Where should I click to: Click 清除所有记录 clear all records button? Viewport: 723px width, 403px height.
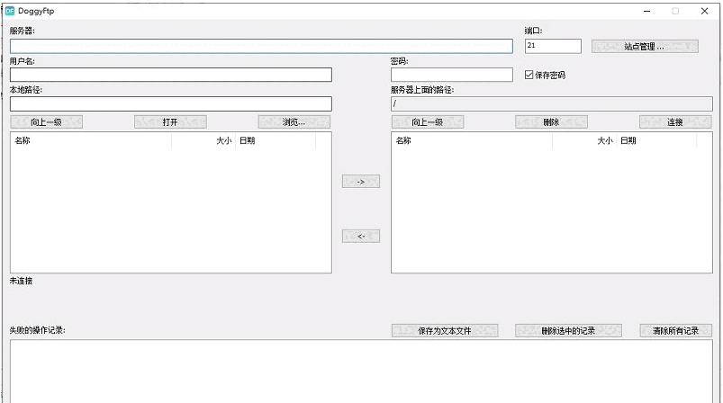(x=676, y=331)
